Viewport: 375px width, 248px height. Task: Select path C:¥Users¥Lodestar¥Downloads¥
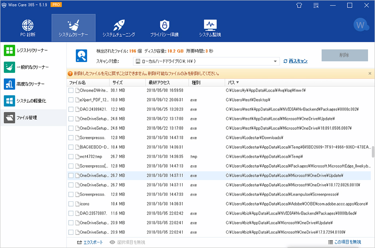[x=255, y=138]
